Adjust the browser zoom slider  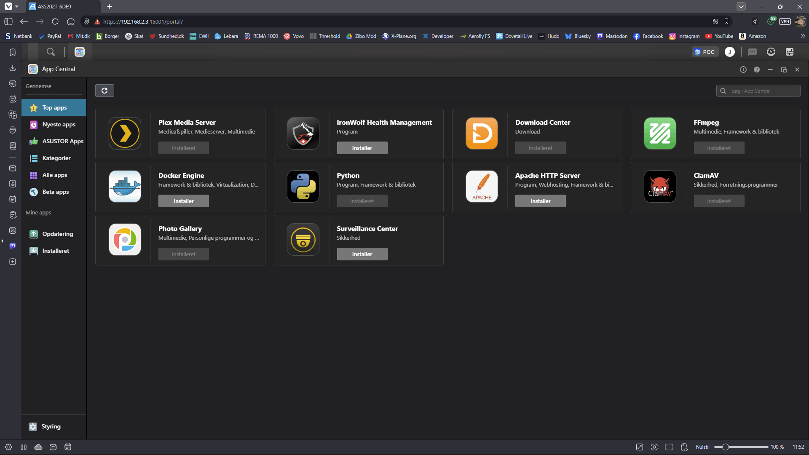726,447
